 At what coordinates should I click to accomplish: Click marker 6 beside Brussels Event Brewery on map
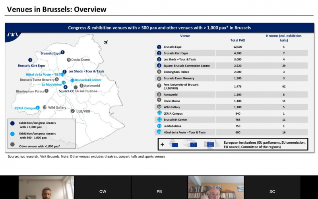point(57,79)
